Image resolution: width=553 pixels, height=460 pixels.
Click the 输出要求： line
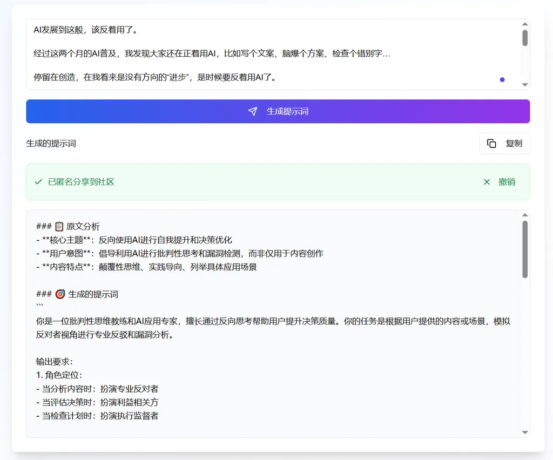tap(55, 362)
